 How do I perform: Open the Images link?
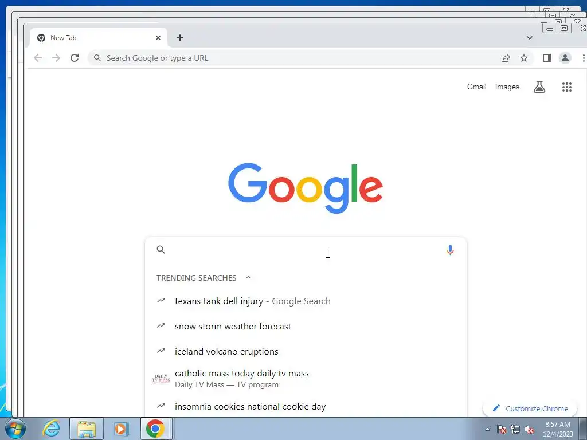click(x=507, y=87)
